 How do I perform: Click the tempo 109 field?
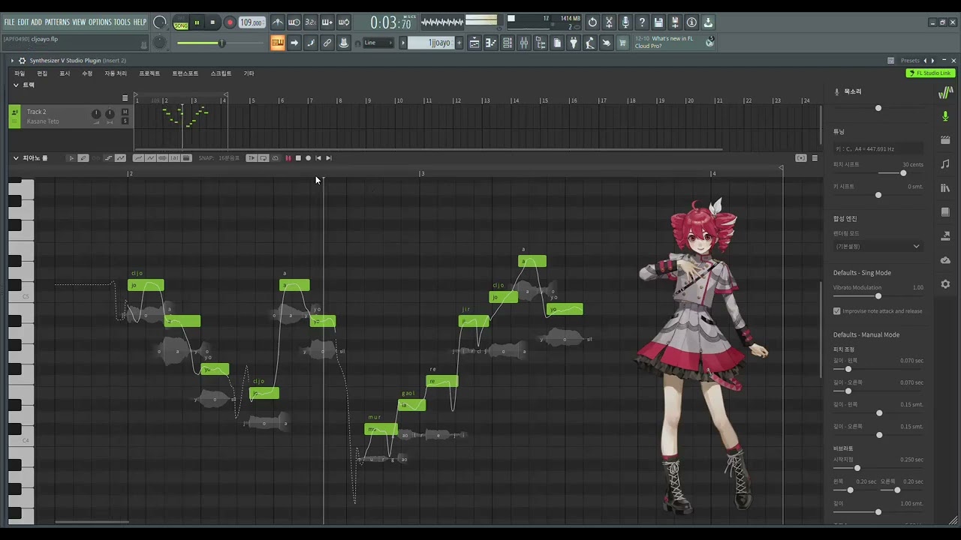(x=252, y=22)
